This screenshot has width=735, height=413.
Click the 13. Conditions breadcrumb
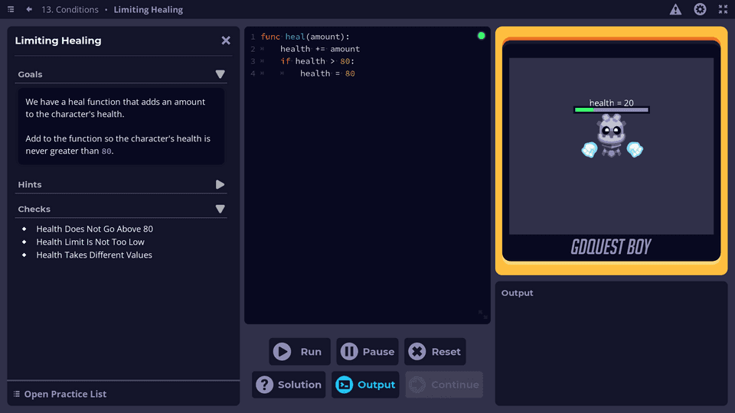click(70, 9)
